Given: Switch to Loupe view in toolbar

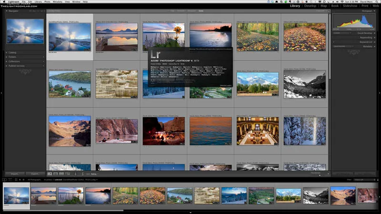Looking at the screenshot, I should tap(56, 174).
